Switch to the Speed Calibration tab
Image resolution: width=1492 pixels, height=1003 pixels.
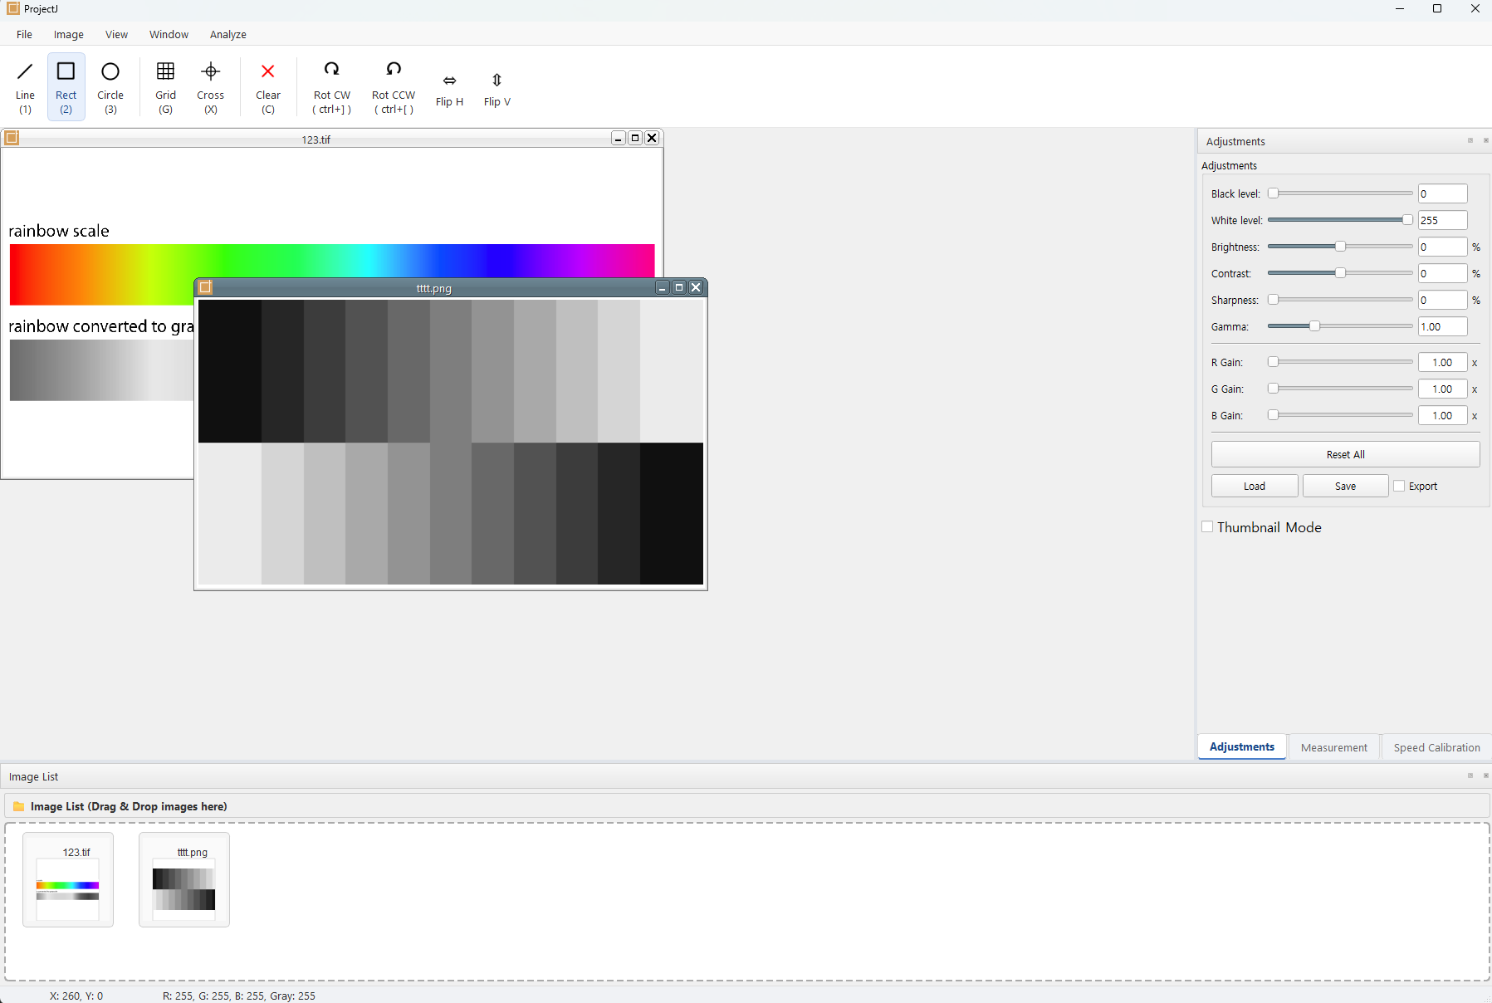pos(1436,747)
